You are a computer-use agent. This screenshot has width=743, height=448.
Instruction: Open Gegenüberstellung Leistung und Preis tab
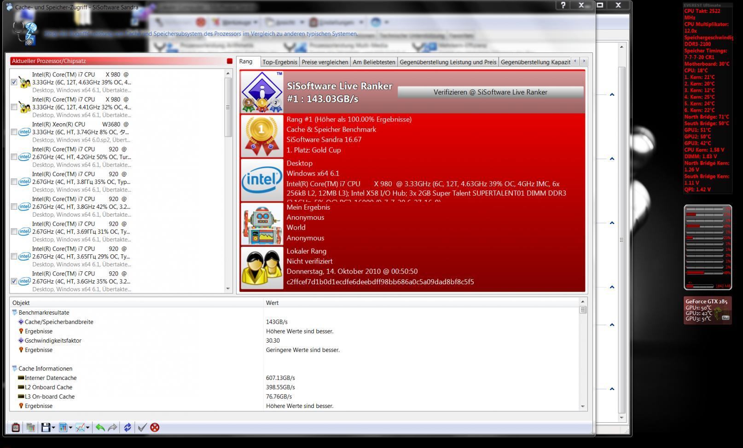(448, 62)
